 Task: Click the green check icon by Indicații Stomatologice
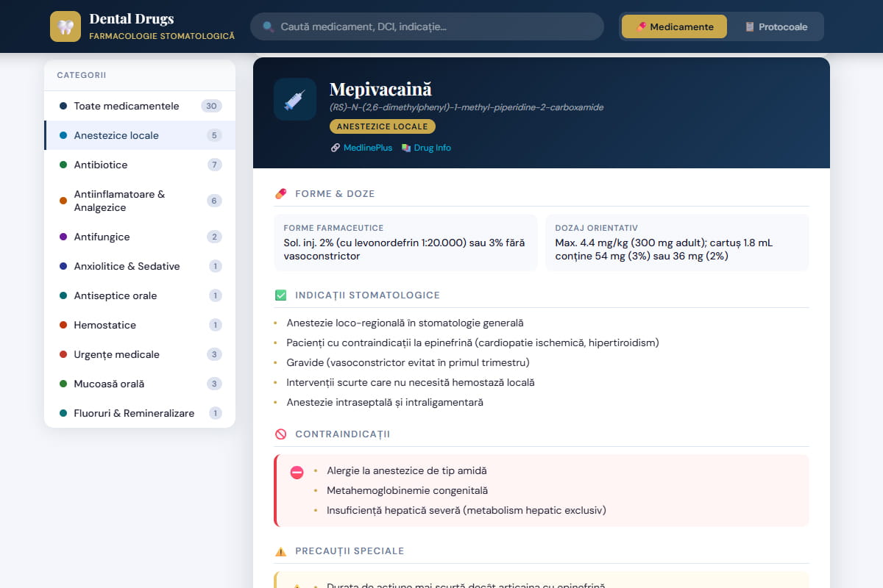280,295
